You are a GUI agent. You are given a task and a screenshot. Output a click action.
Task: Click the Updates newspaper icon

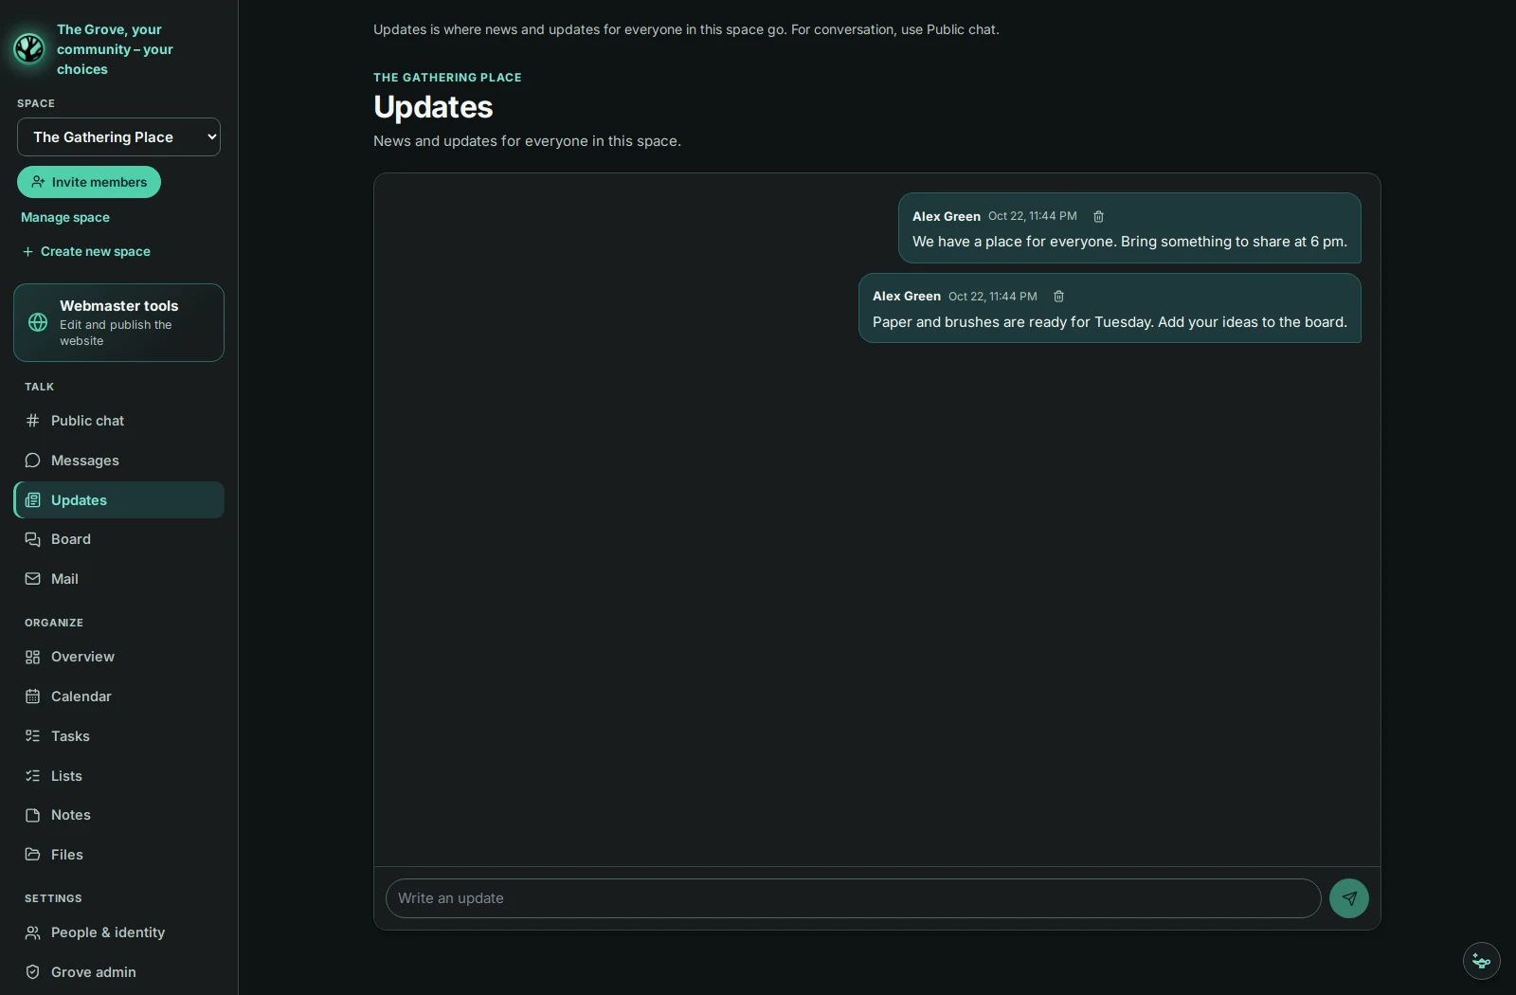click(x=32, y=500)
